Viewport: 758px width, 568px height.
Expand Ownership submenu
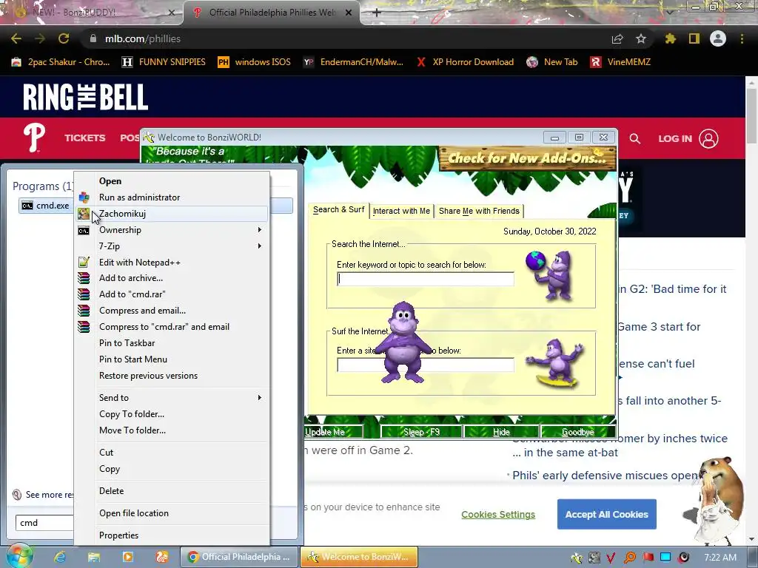tap(172, 230)
